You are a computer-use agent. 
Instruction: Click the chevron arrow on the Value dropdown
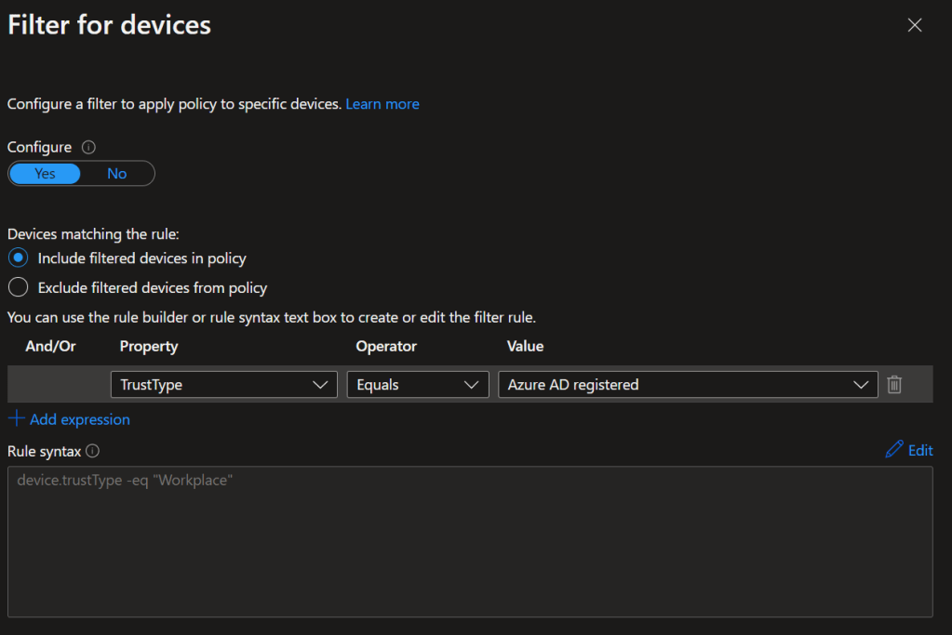861,385
